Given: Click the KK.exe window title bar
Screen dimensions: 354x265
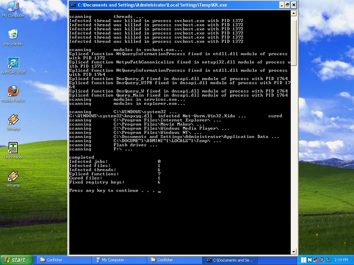Looking at the screenshot, I should click(x=174, y=5).
